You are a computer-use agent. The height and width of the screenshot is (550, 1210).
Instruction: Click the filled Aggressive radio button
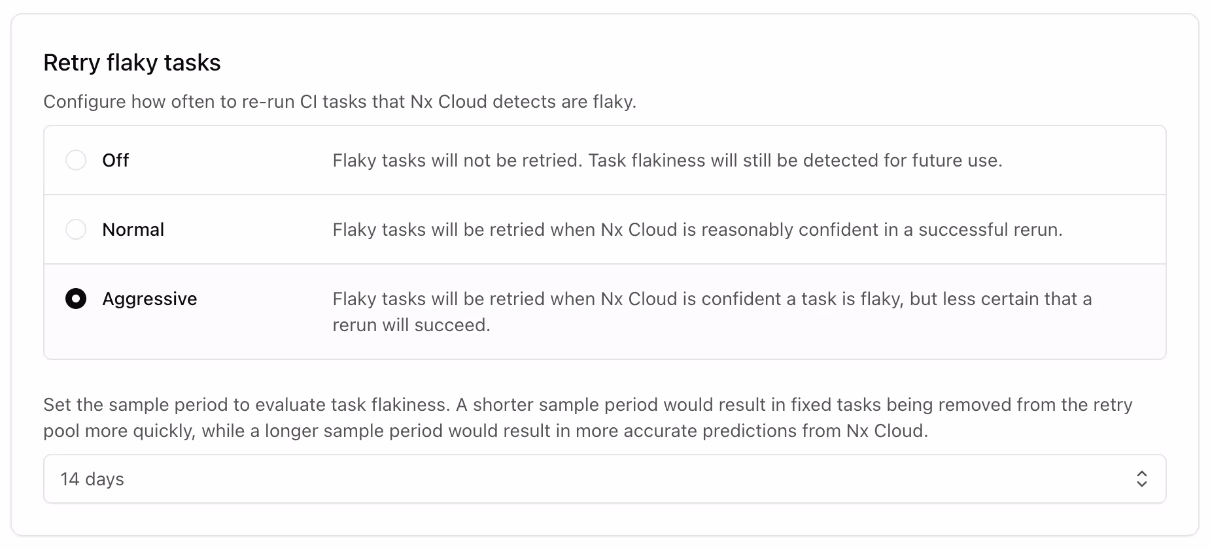point(76,299)
